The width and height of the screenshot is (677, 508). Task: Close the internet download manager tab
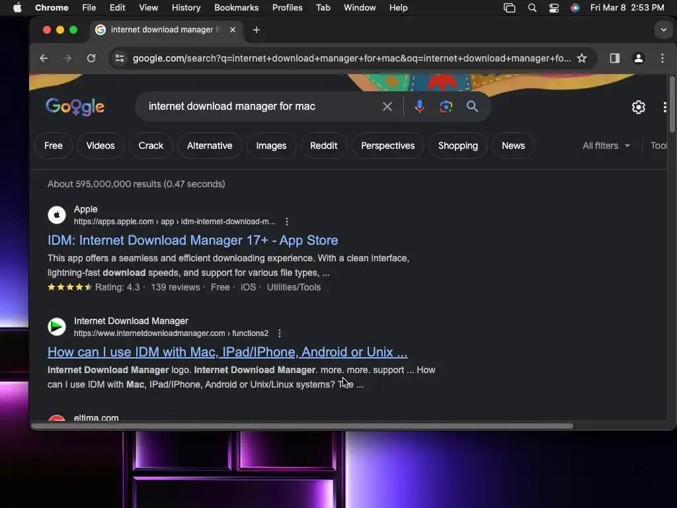click(233, 30)
